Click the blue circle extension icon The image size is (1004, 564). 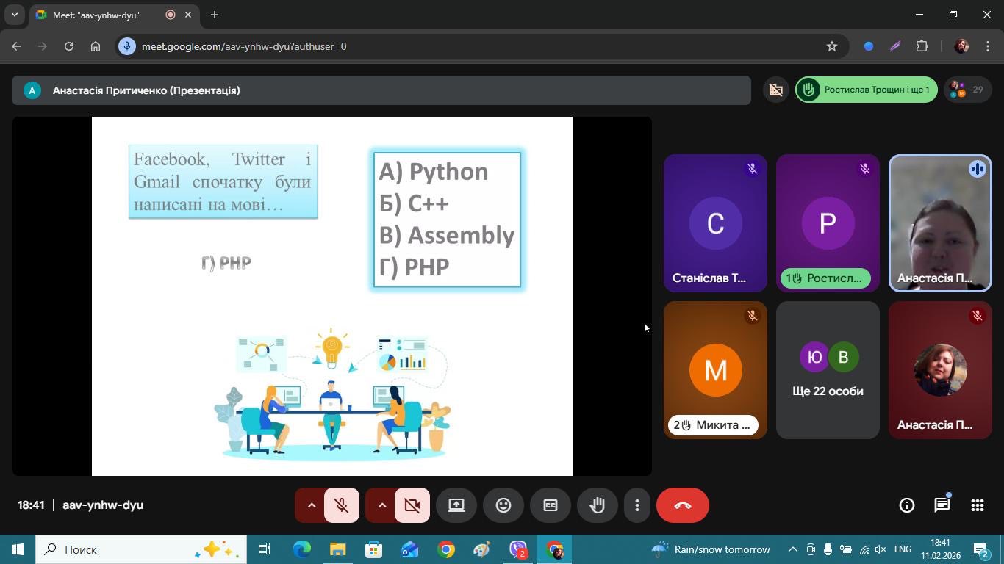869,46
